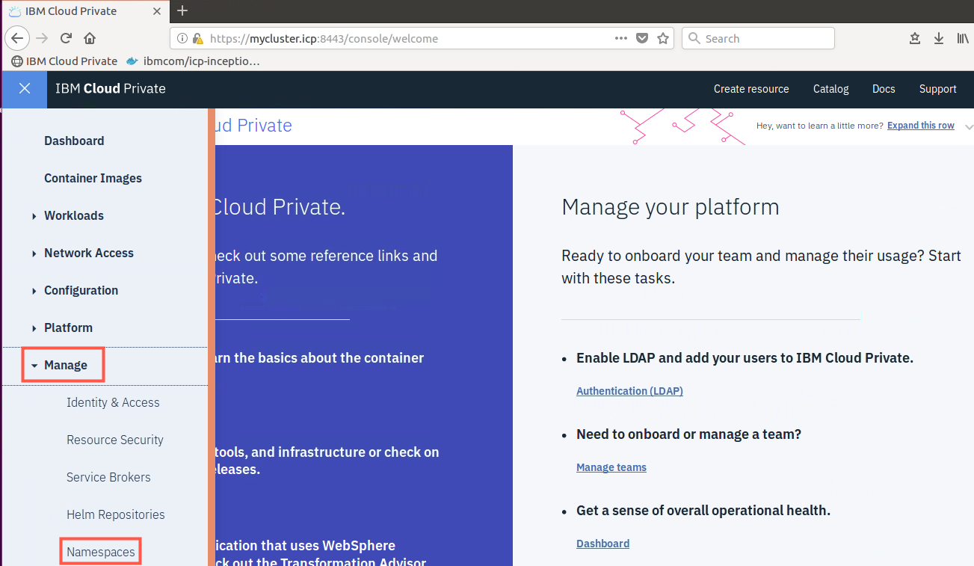This screenshot has height=566, width=974.
Task: Open the Catalog from the header
Action: click(x=831, y=89)
